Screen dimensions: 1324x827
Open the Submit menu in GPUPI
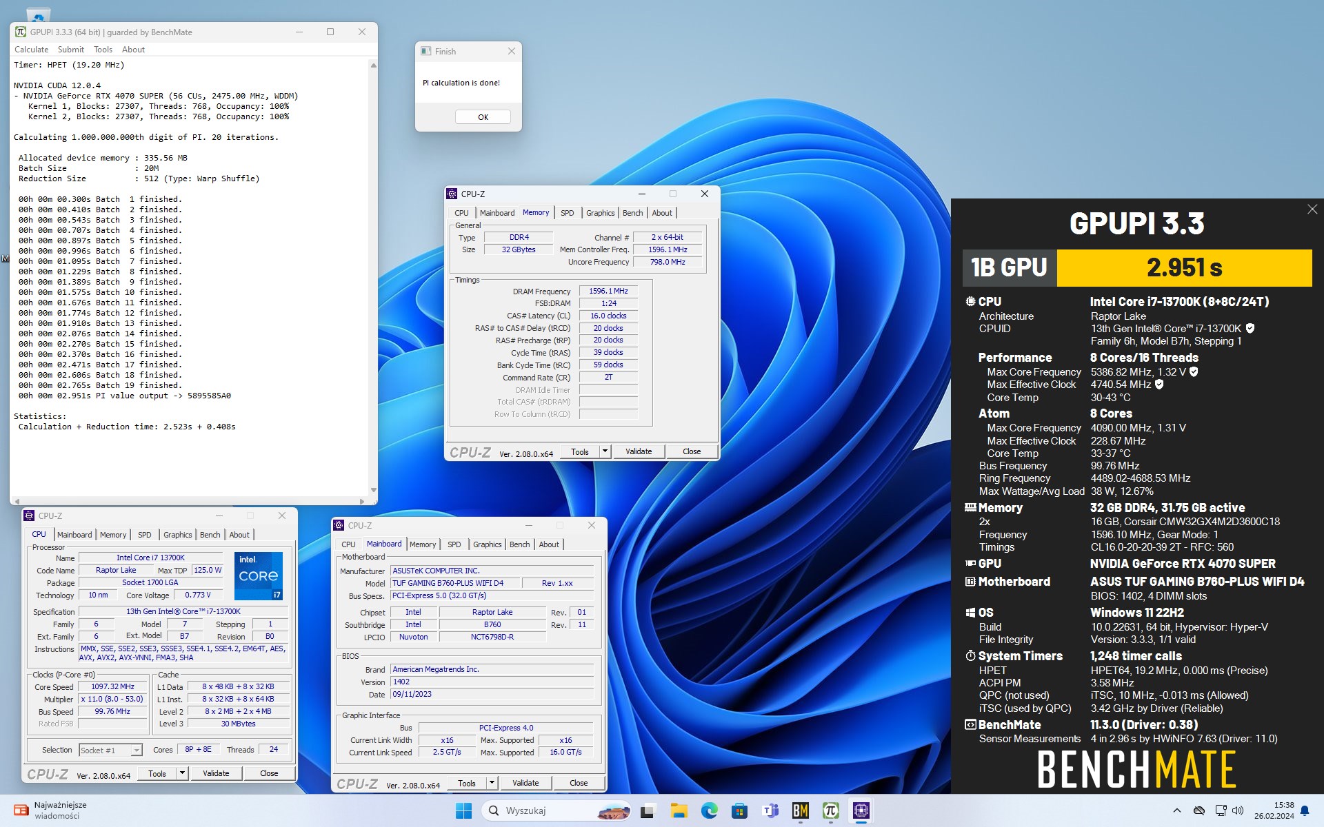tap(71, 50)
